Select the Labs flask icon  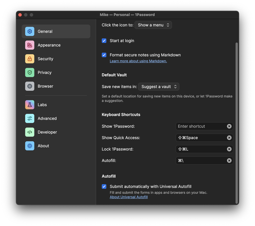pos(30,105)
